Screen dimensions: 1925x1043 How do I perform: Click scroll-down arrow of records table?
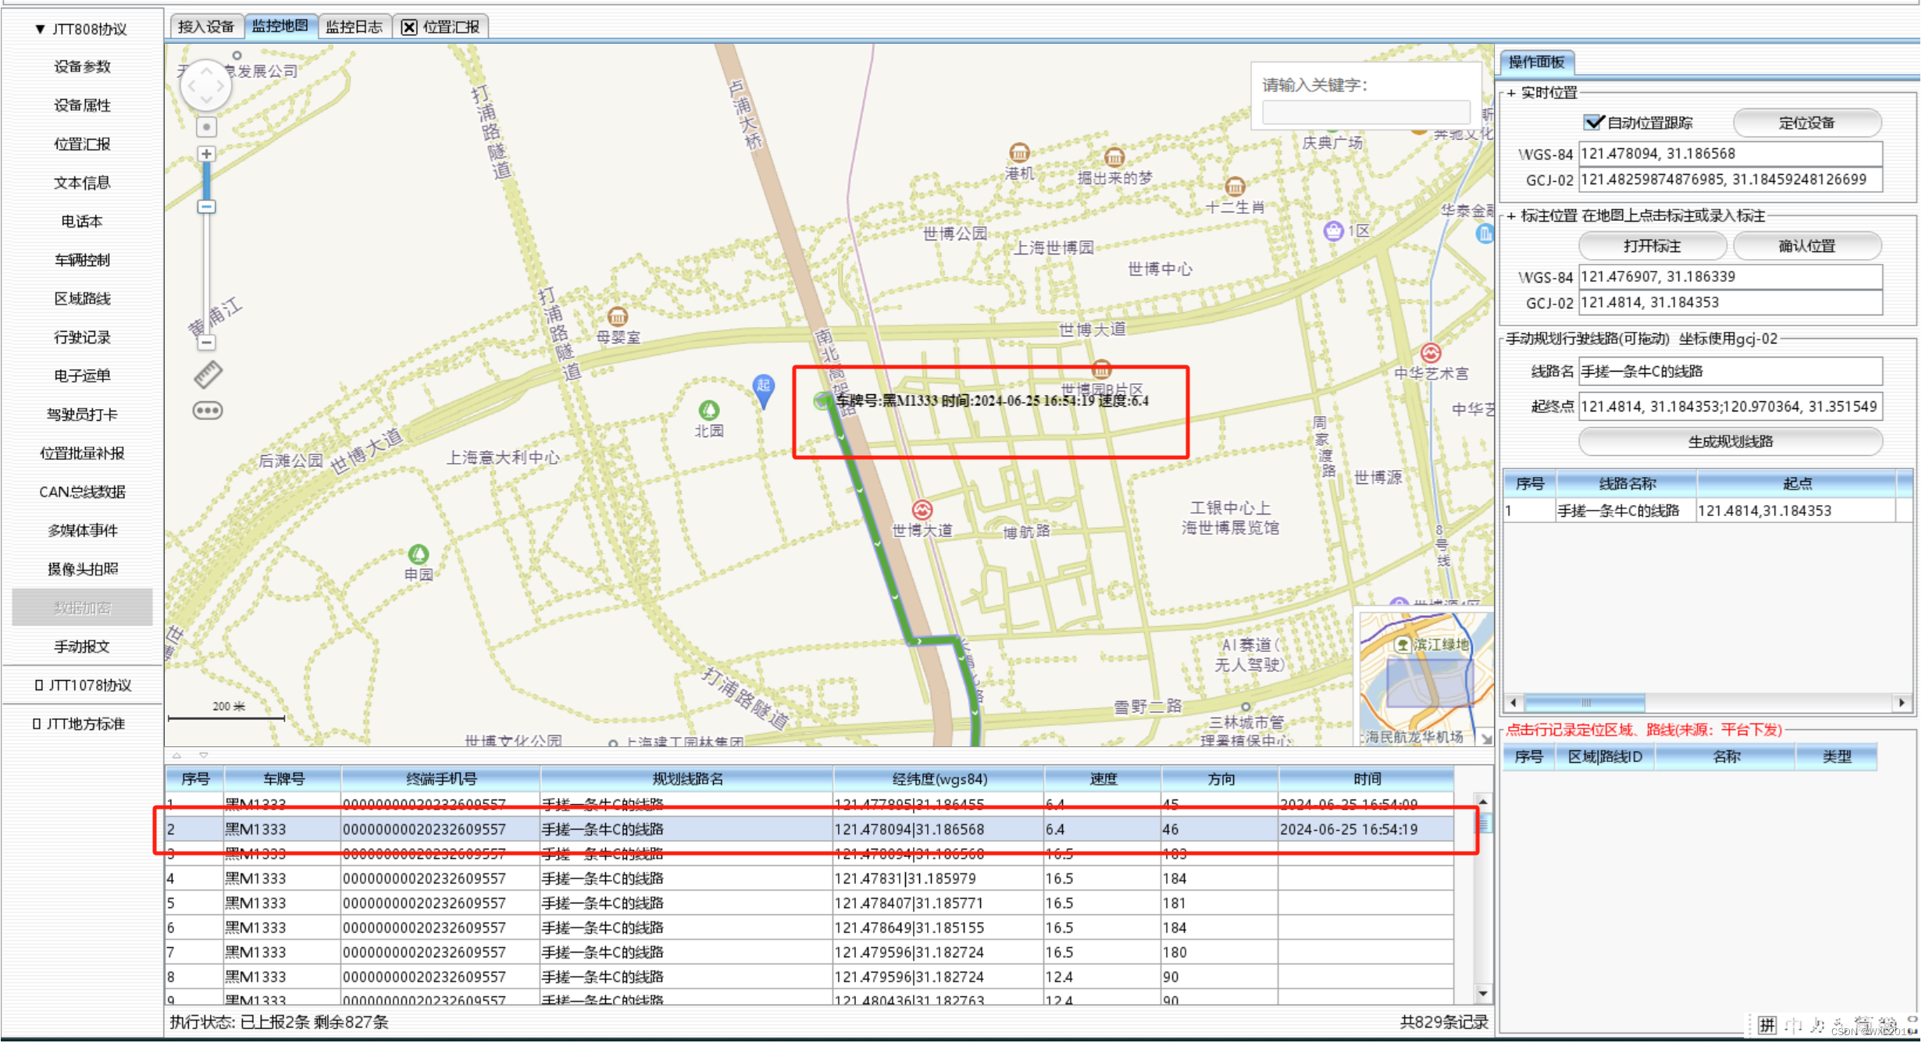click(x=1482, y=994)
